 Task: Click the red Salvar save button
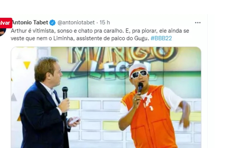pos(6,23)
